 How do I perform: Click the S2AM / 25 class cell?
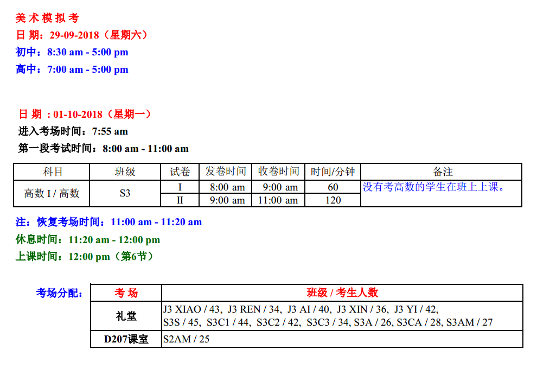(x=186, y=339)
